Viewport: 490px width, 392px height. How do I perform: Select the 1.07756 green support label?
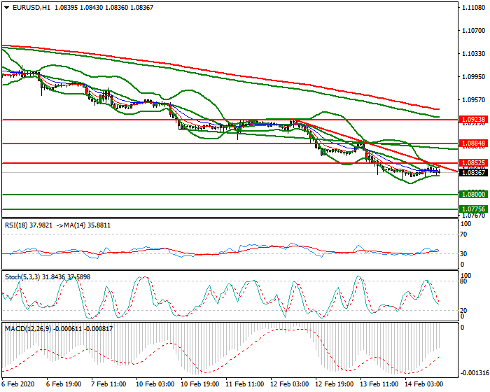point(473,209)
